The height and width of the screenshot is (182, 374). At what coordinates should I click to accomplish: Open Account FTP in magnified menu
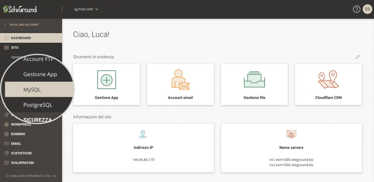pyautogui.click(x=39, y=59)
